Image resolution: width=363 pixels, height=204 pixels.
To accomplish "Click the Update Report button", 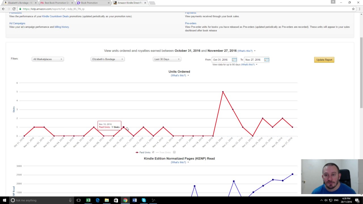I will [324, 60].
